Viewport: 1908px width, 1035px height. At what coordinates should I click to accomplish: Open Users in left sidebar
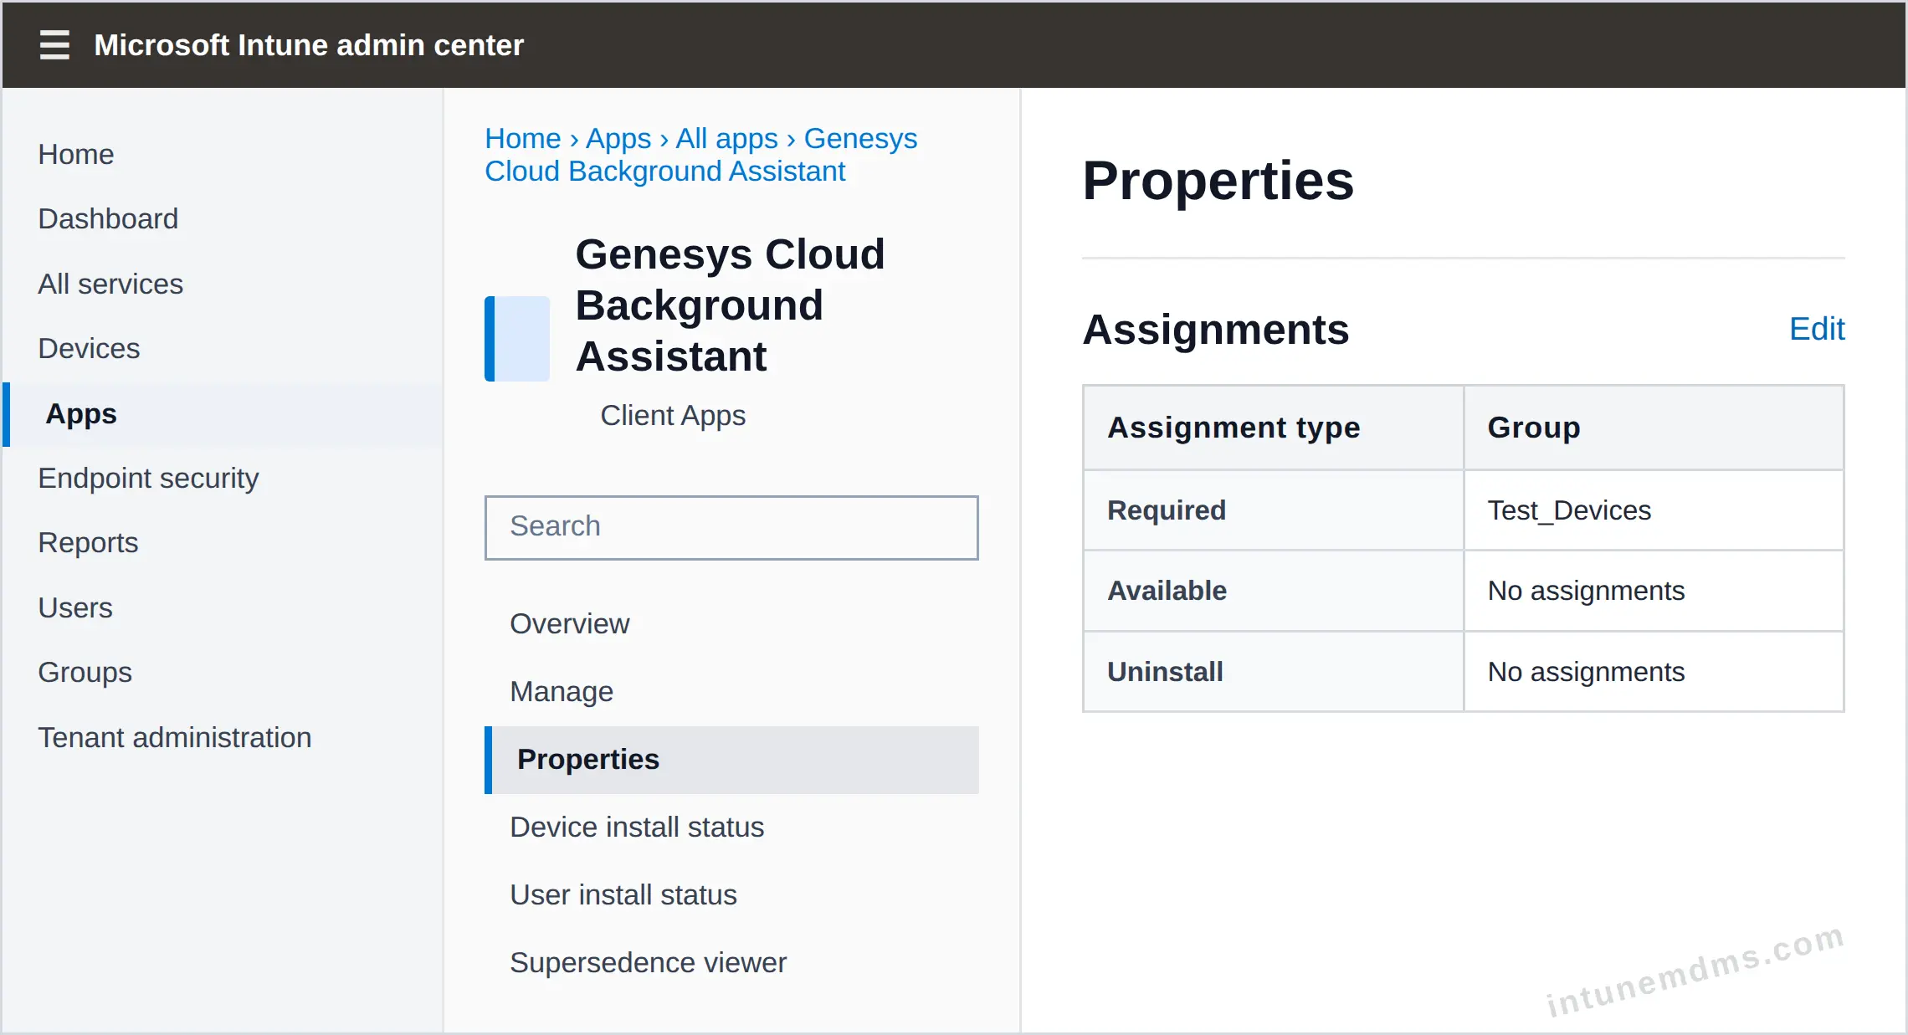pyautogui.click(x=75, y=607)
